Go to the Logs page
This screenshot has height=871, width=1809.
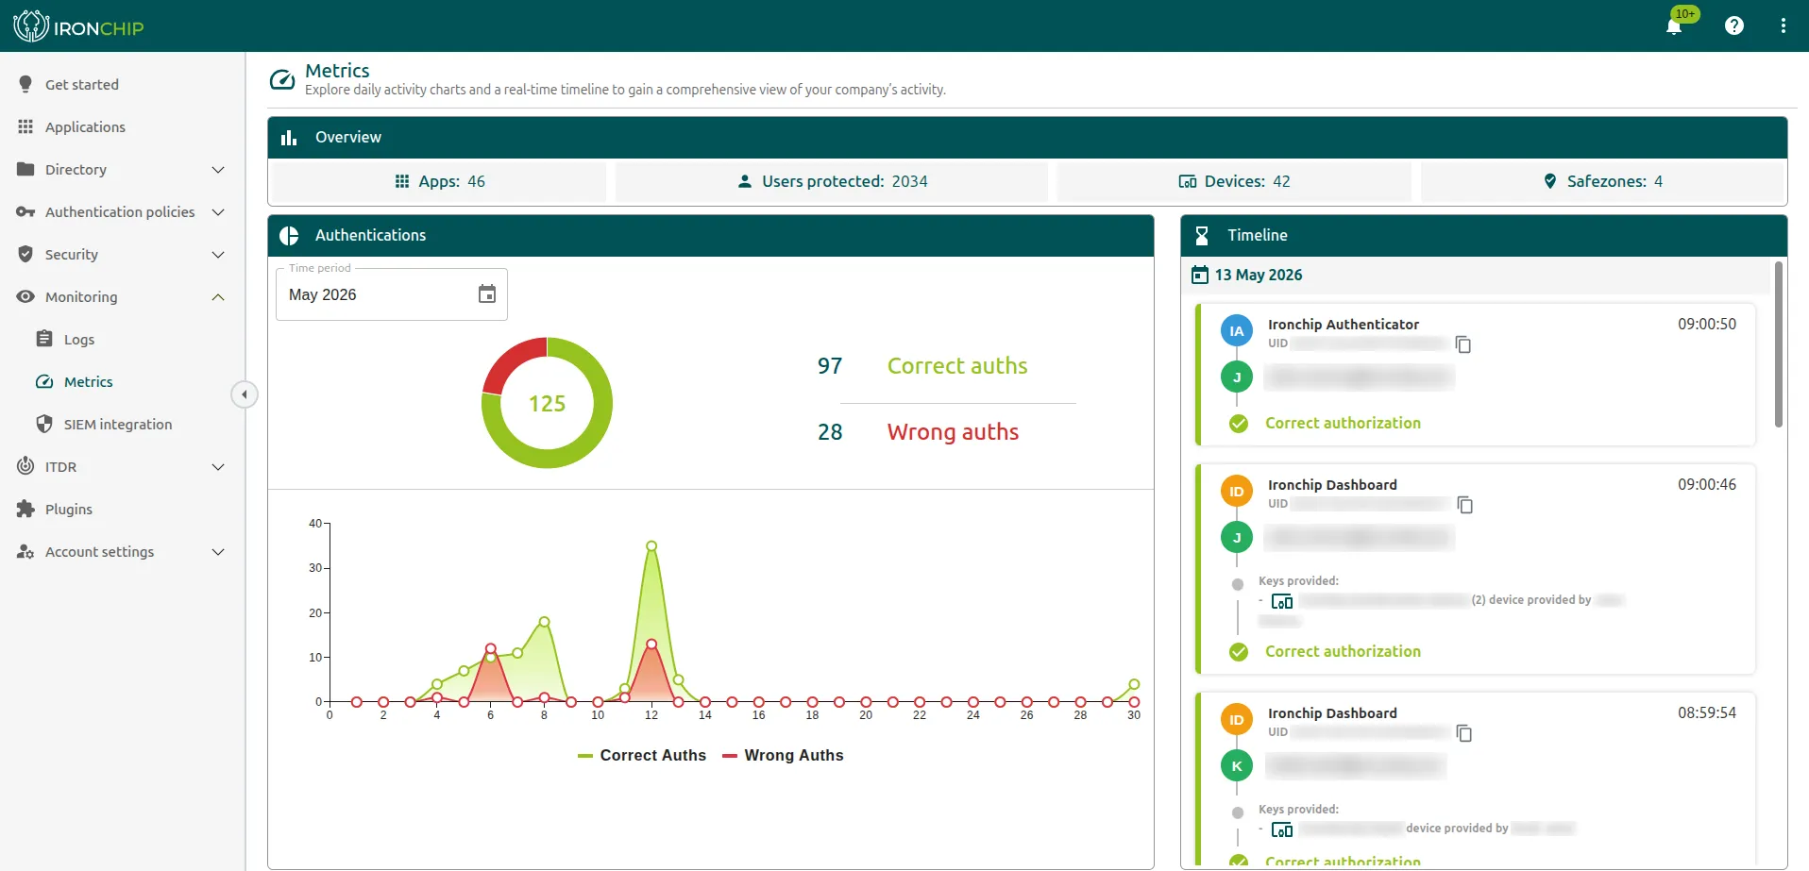tap(79, 340)
